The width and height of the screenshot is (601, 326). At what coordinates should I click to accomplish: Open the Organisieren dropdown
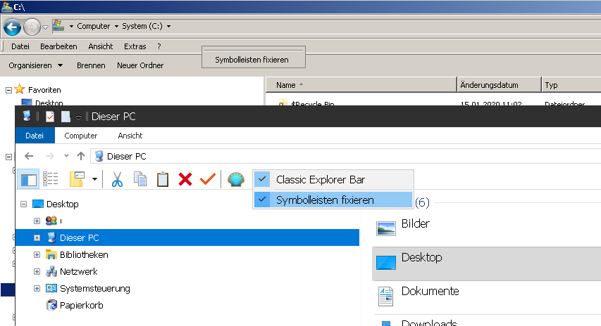pos(36,65)
